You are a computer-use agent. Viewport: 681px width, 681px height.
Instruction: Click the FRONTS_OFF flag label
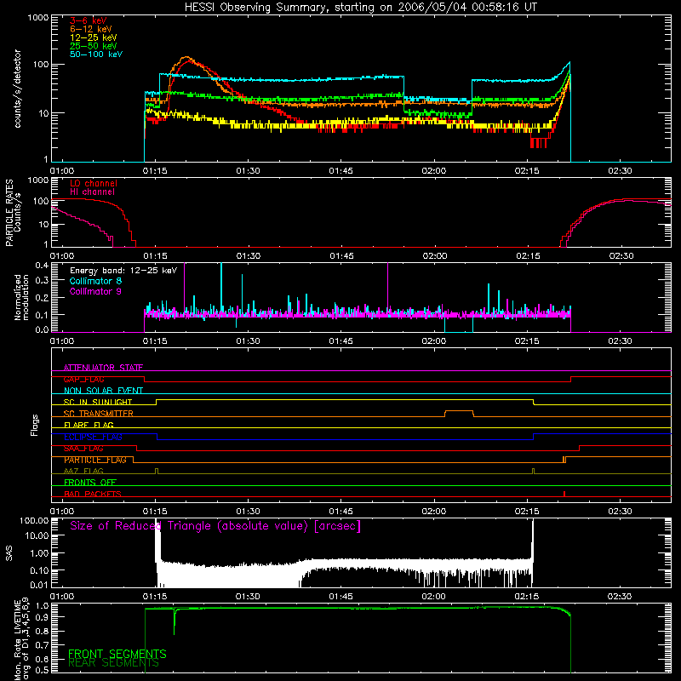click(x=90, y=483)
